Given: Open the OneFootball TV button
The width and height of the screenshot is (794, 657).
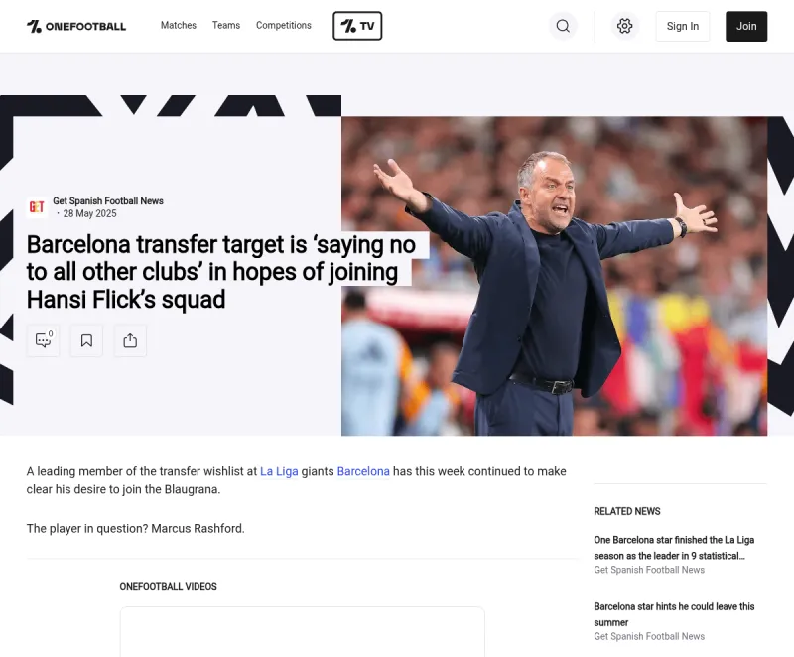Looking at the screenshot, I should pyautogui.click(x=357, y=26).
